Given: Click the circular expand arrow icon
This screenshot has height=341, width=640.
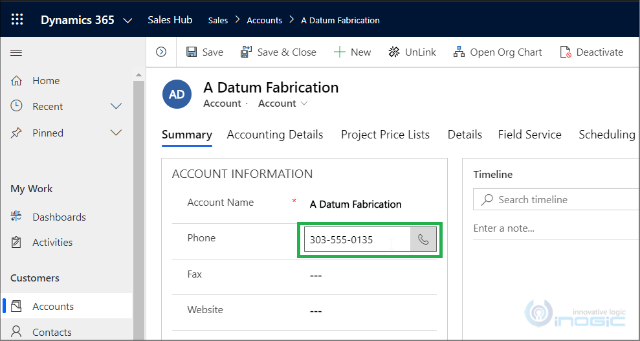Looking at the screenshot, I should coord(161,52).
